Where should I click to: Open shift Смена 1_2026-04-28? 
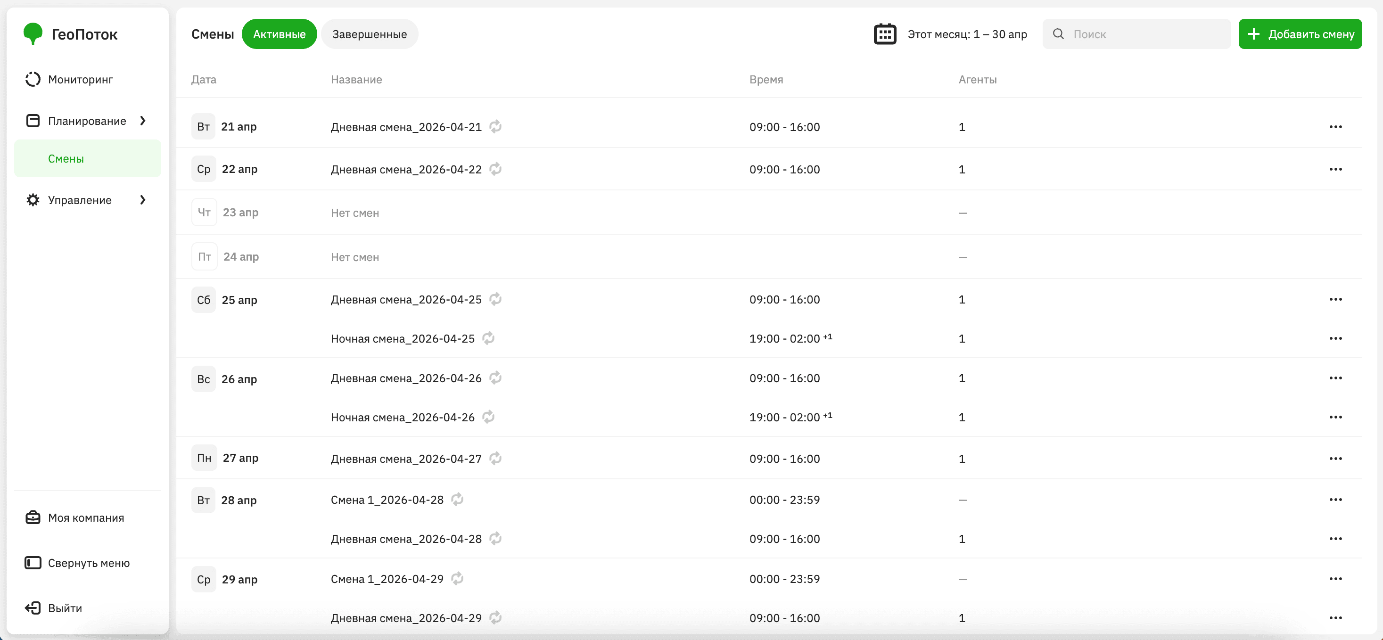click(x=387, y=500)
